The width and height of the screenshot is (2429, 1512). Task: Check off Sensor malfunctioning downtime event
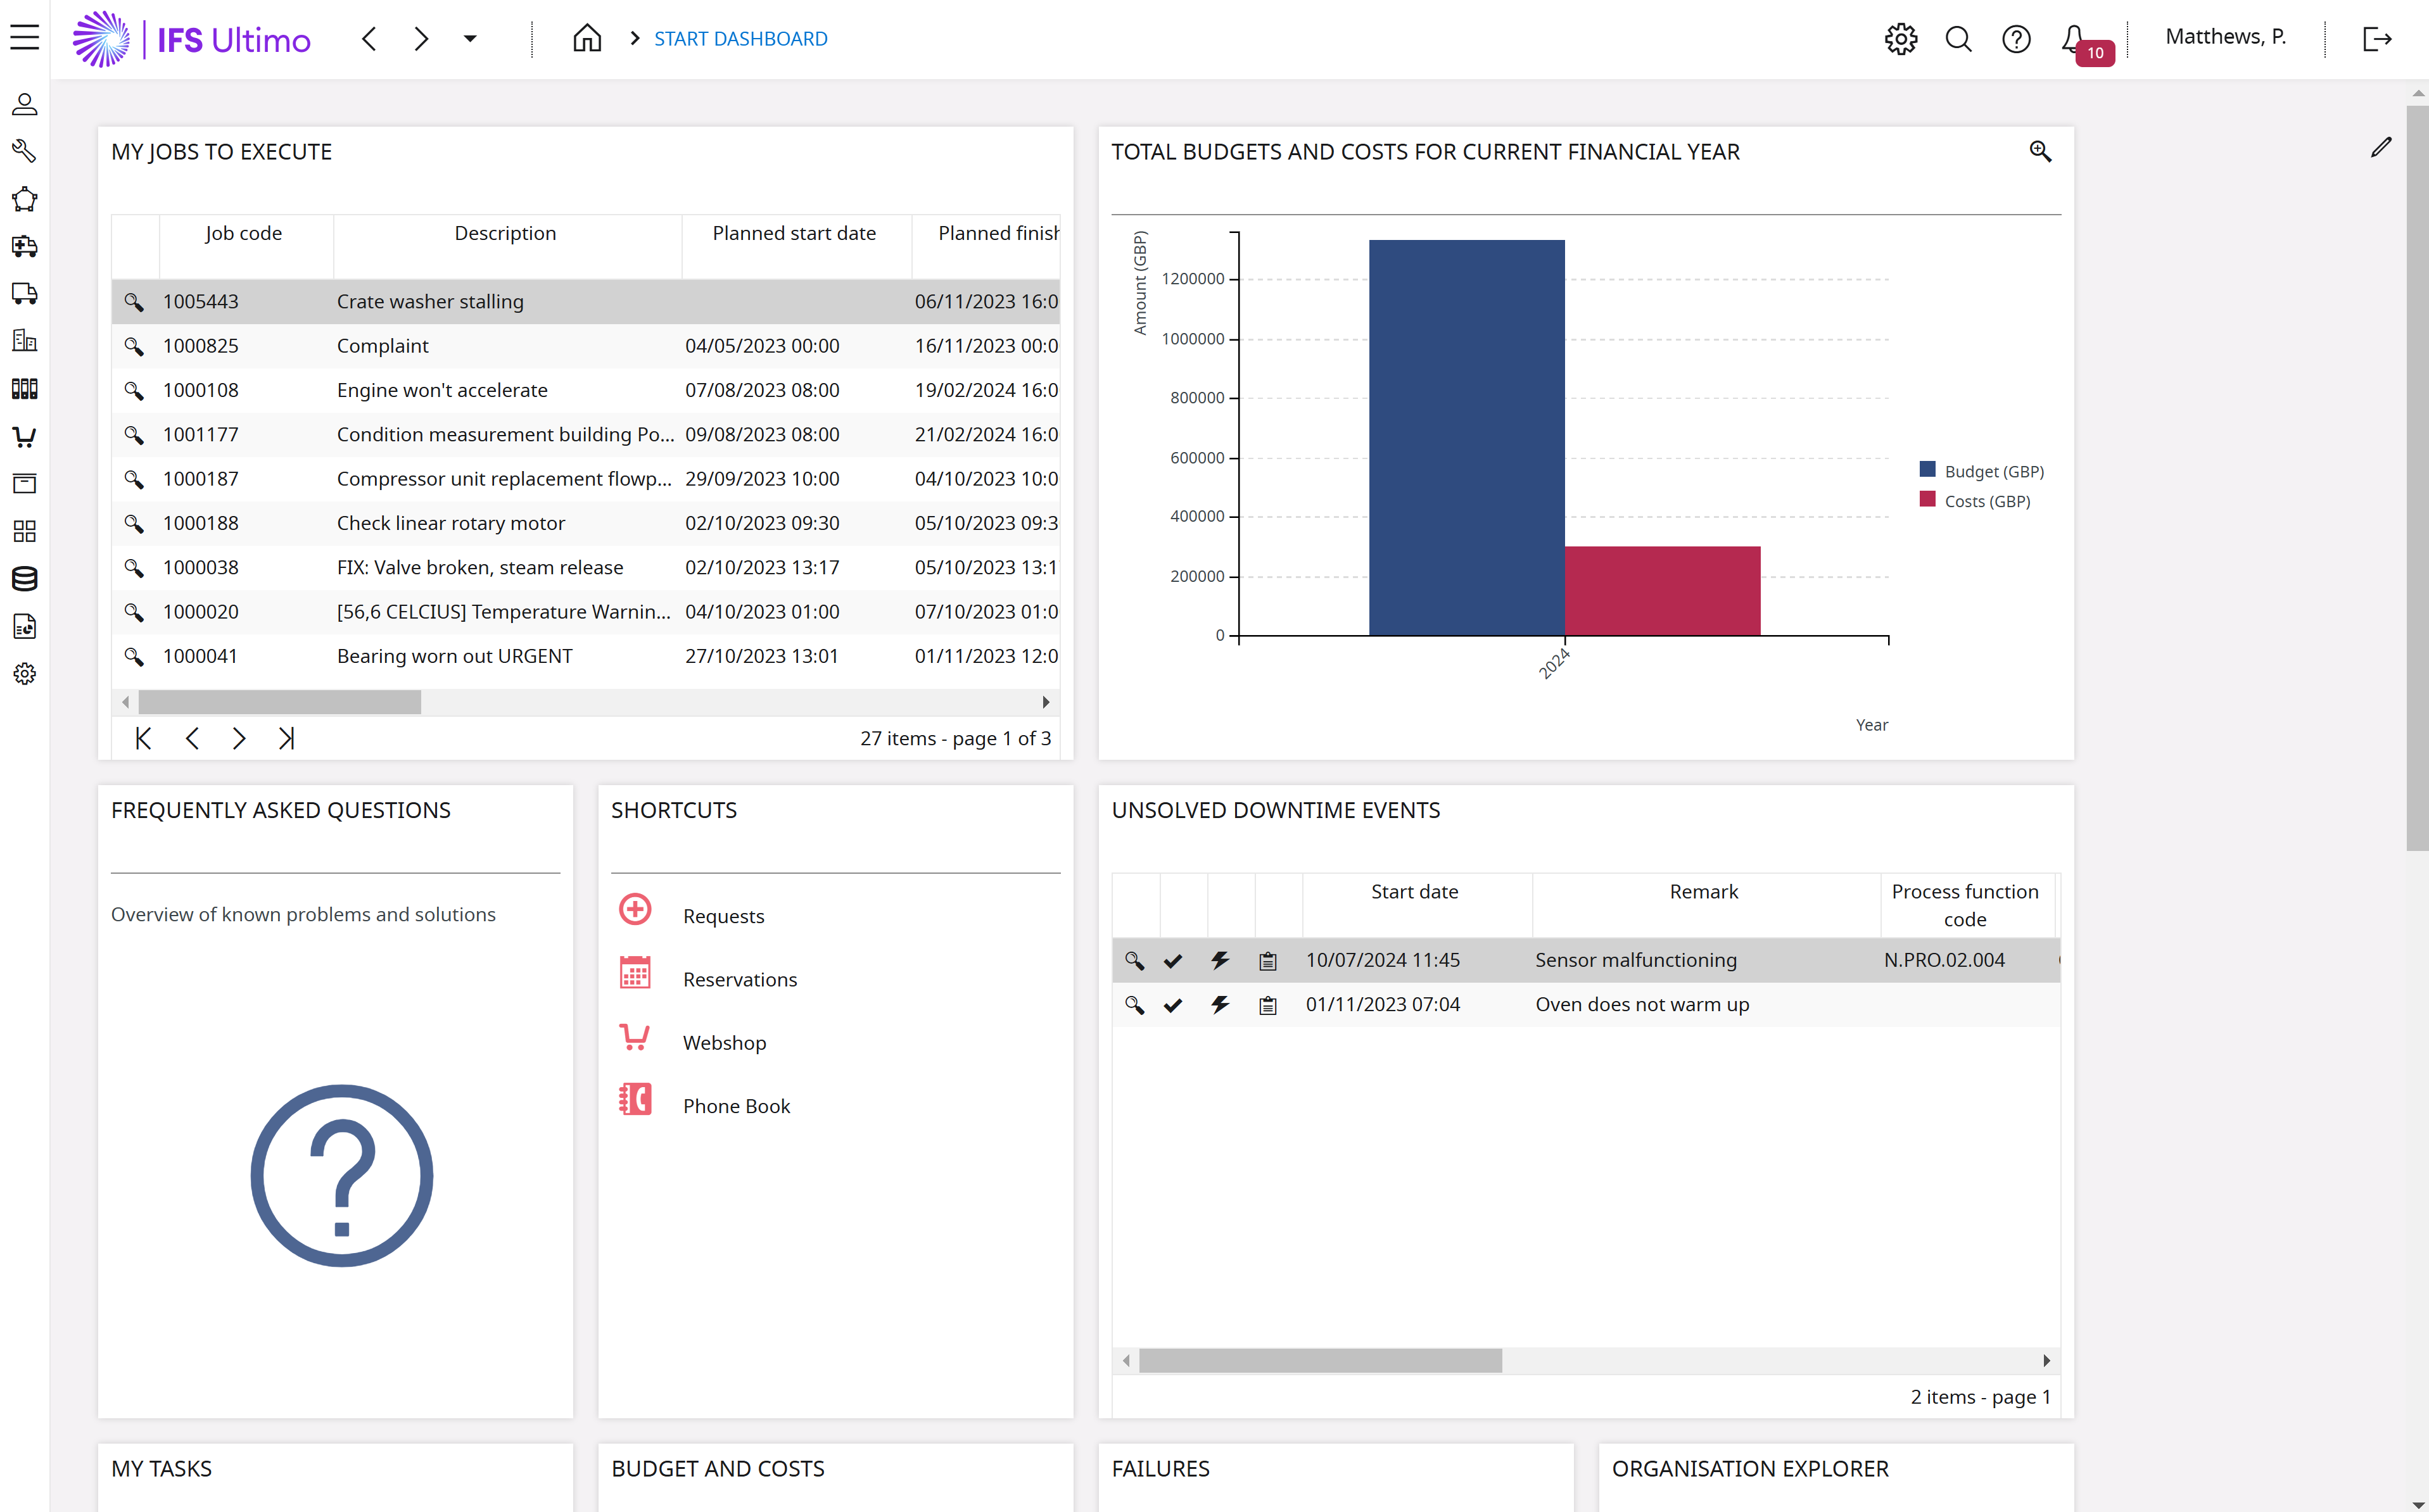[x=1172, y=960]
